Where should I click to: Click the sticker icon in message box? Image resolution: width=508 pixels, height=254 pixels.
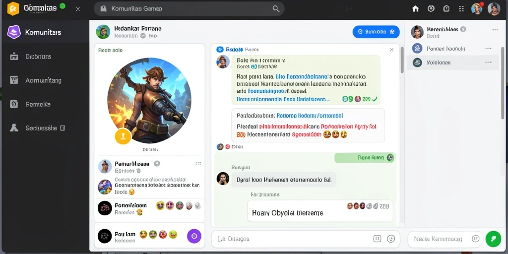tap(377, 239)
